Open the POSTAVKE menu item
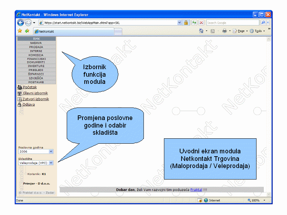 point(37,82)
